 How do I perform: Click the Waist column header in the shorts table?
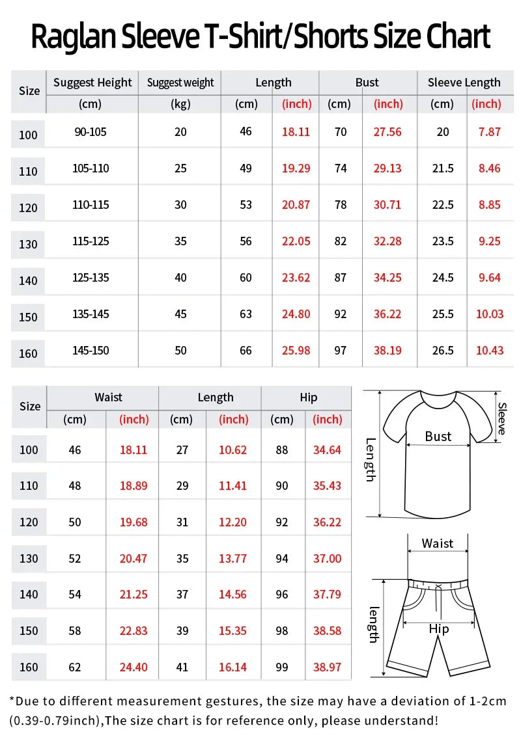pyautogui.click(x=108, y=397)
